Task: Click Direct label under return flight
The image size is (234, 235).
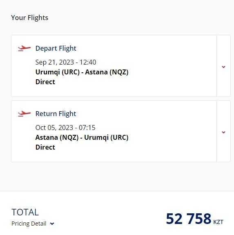Action: pos(45,147)
